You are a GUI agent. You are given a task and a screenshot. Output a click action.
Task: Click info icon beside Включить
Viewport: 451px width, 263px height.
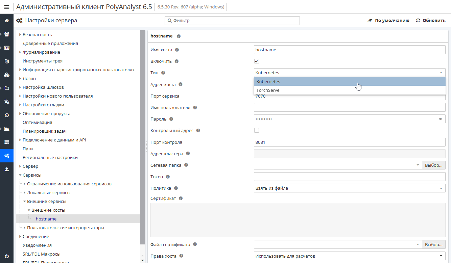pyautogui.click(x=176, y=61)
